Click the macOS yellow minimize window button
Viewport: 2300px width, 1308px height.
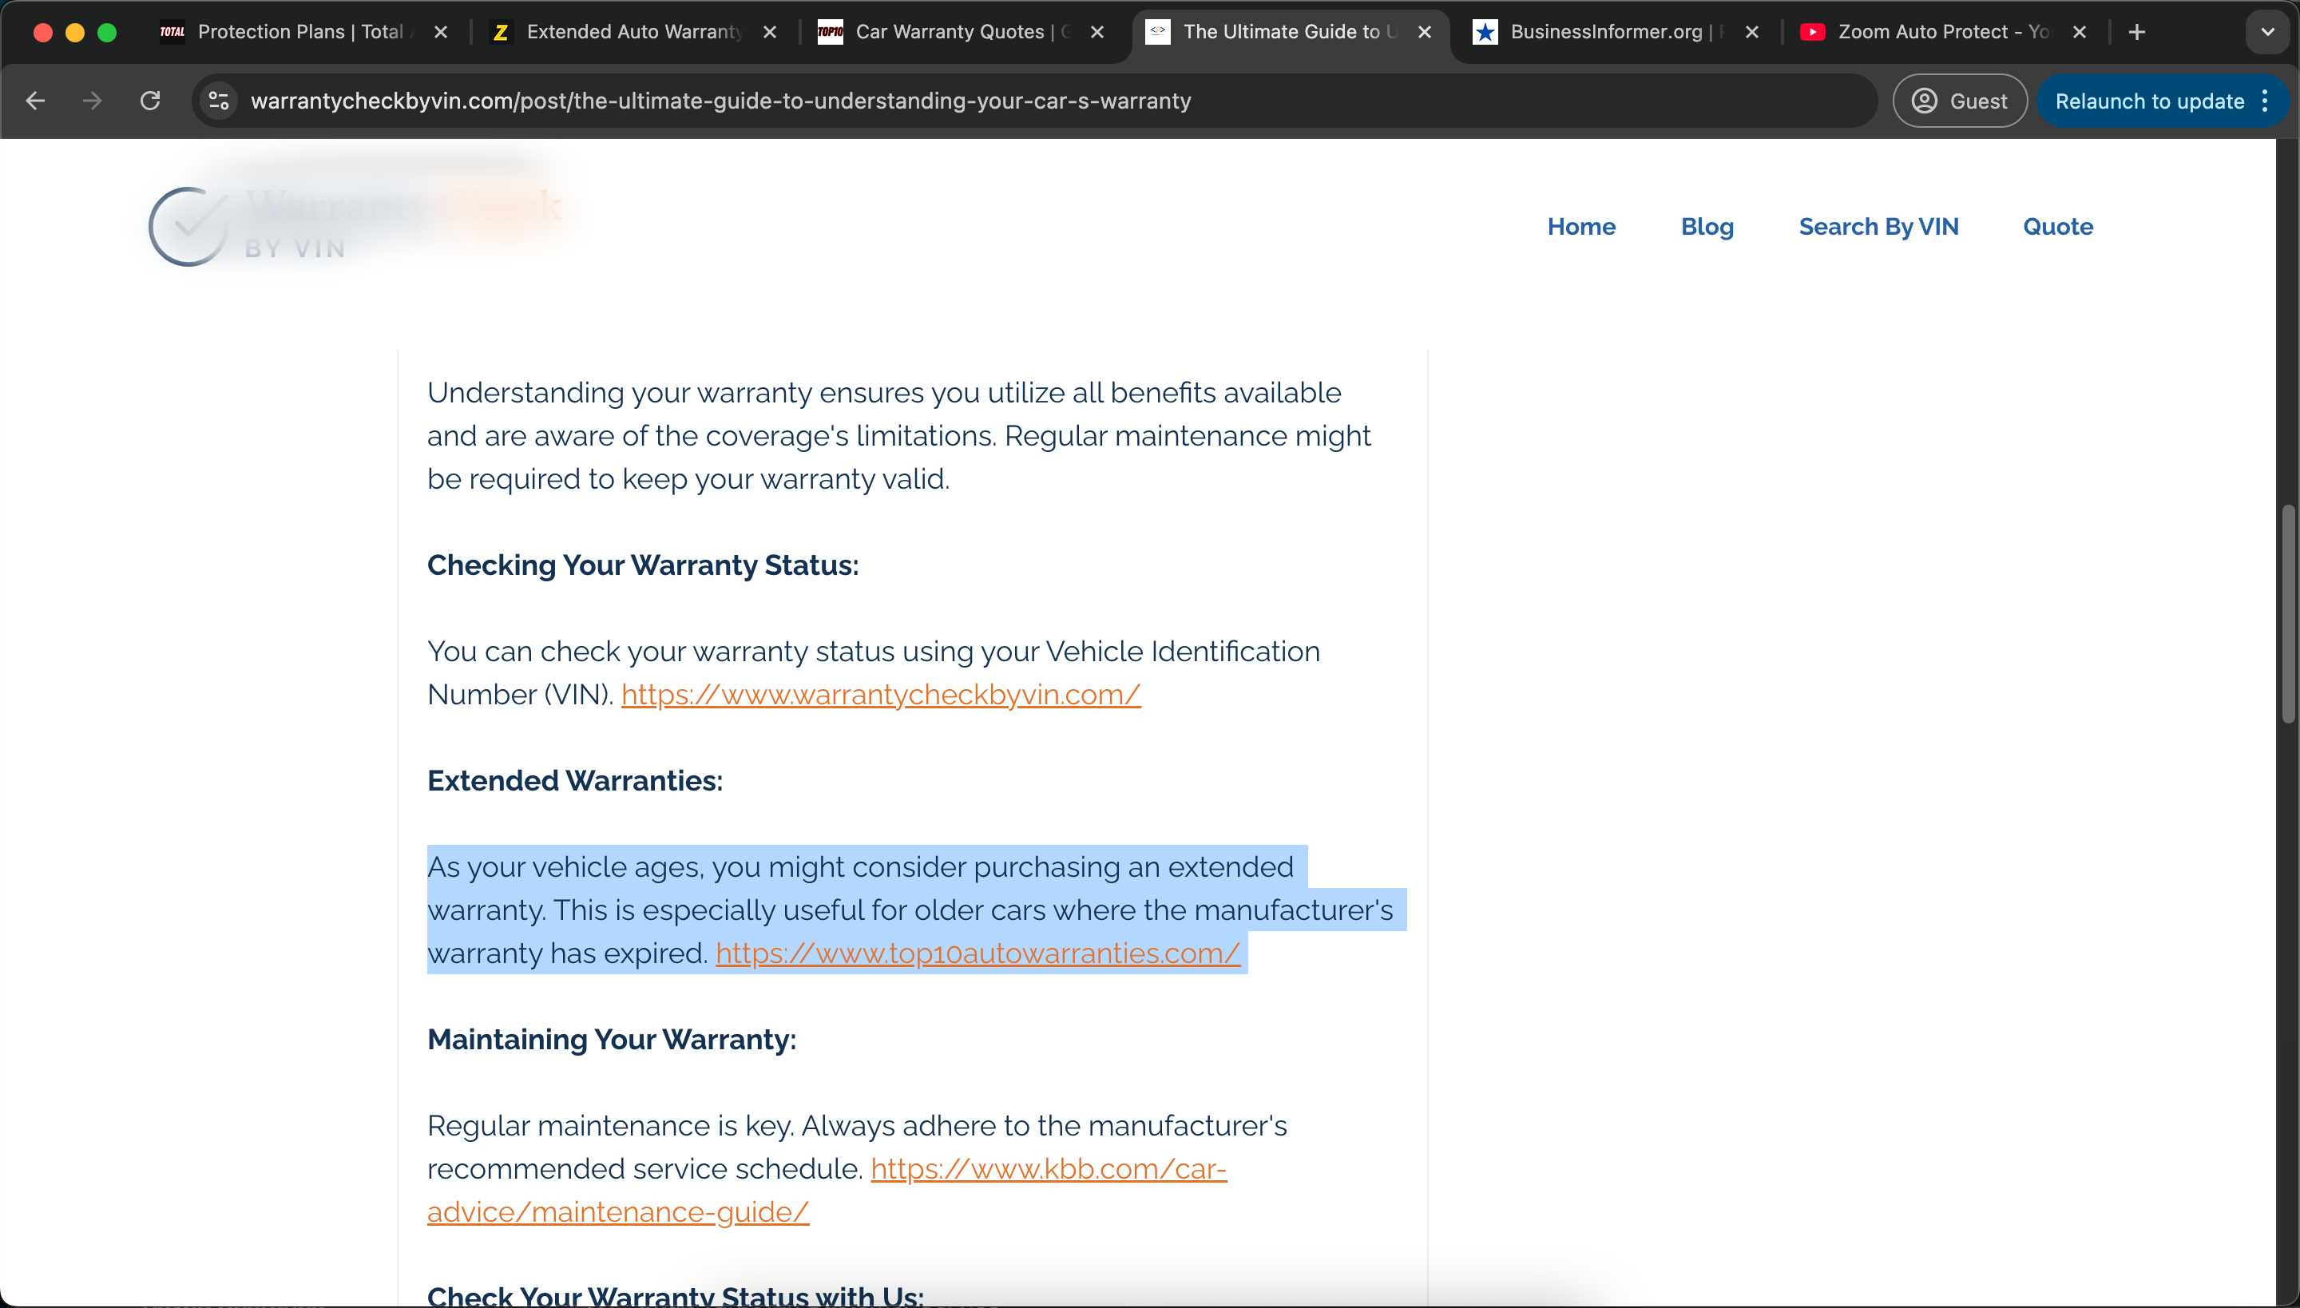pos(74,32)
